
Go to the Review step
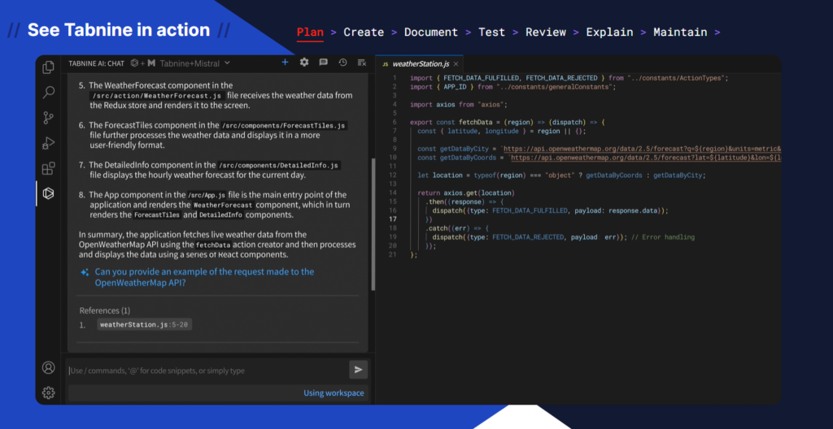coord(546,32)
